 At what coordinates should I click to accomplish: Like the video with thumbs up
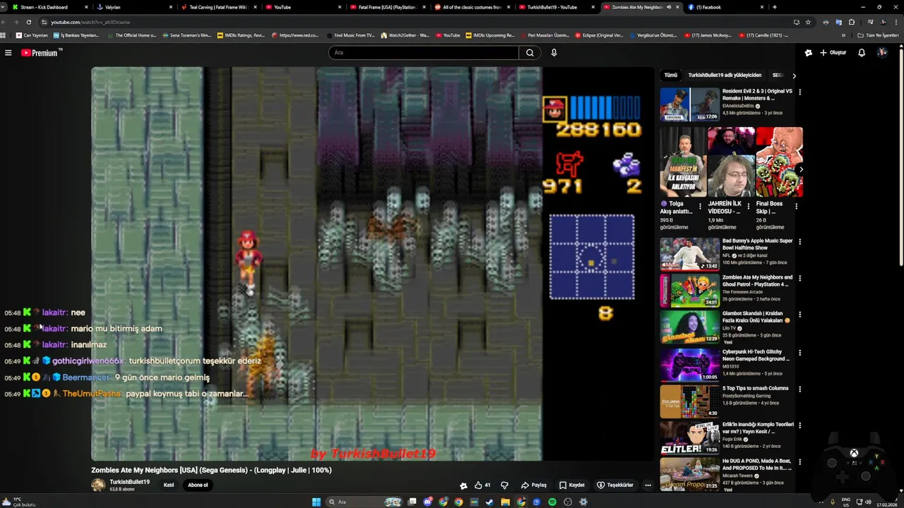(x=483, y=485)
